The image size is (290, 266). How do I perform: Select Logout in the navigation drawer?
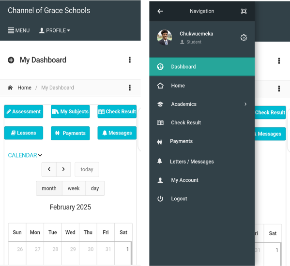[202, 199]
